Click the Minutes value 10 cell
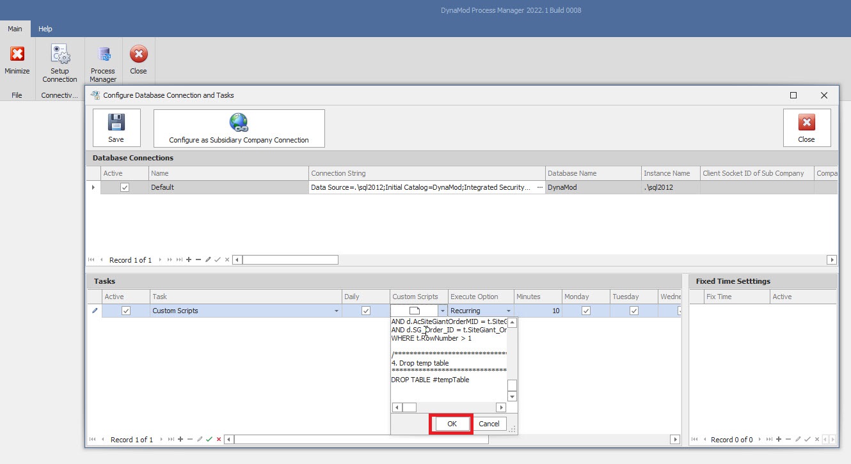 [539, 311]
